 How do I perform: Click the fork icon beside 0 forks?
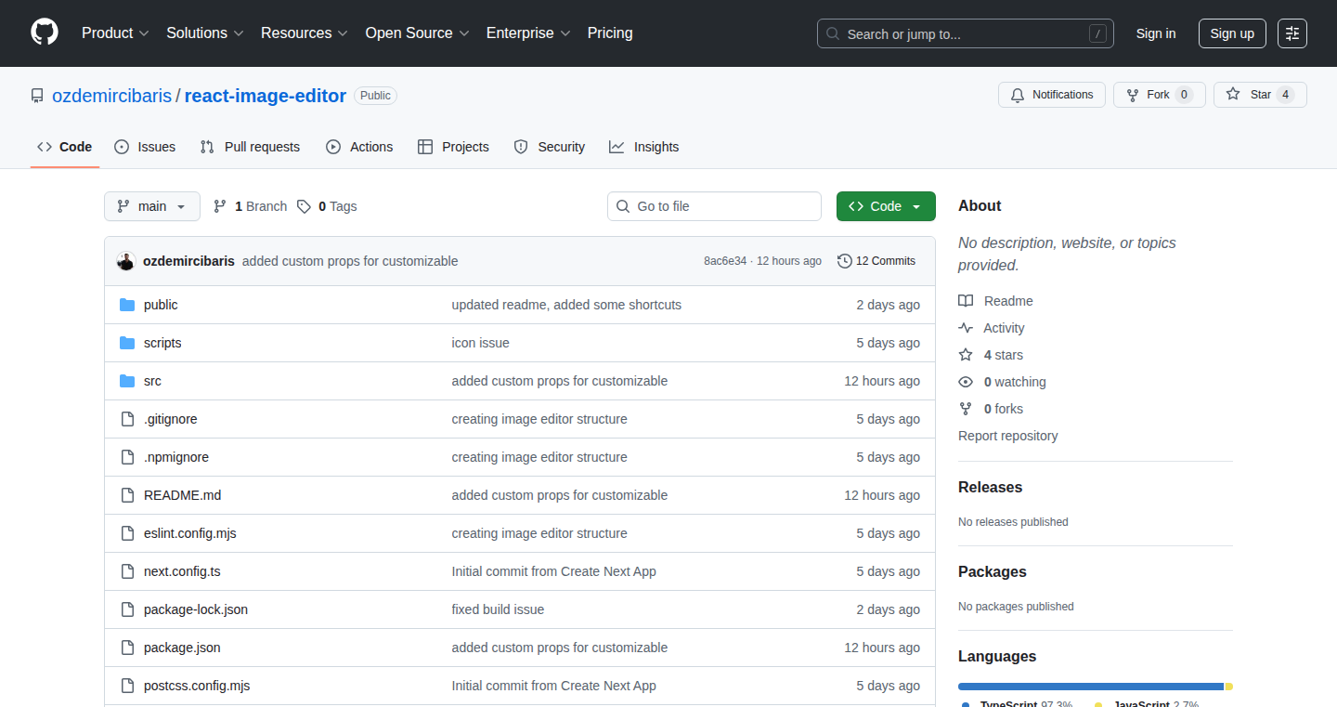point(966,409)
